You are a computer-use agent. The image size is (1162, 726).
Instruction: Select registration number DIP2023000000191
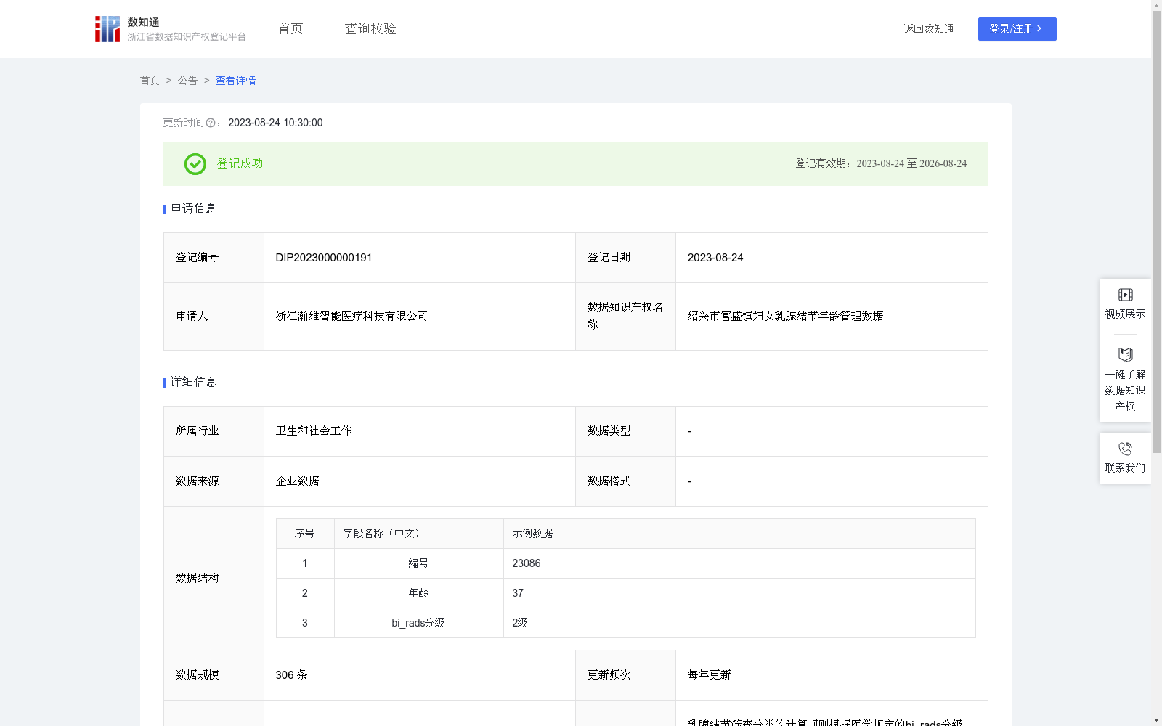[324, 258]
